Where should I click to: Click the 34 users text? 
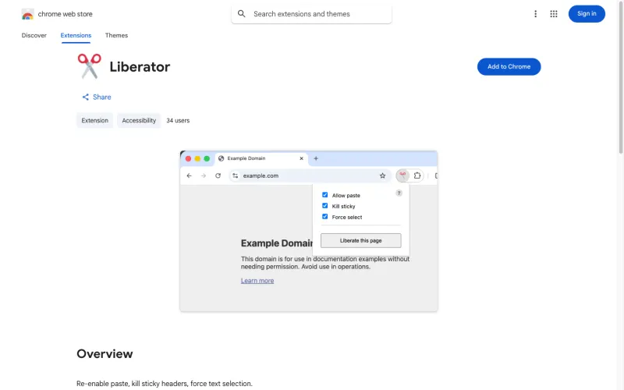tap(178, 121)
